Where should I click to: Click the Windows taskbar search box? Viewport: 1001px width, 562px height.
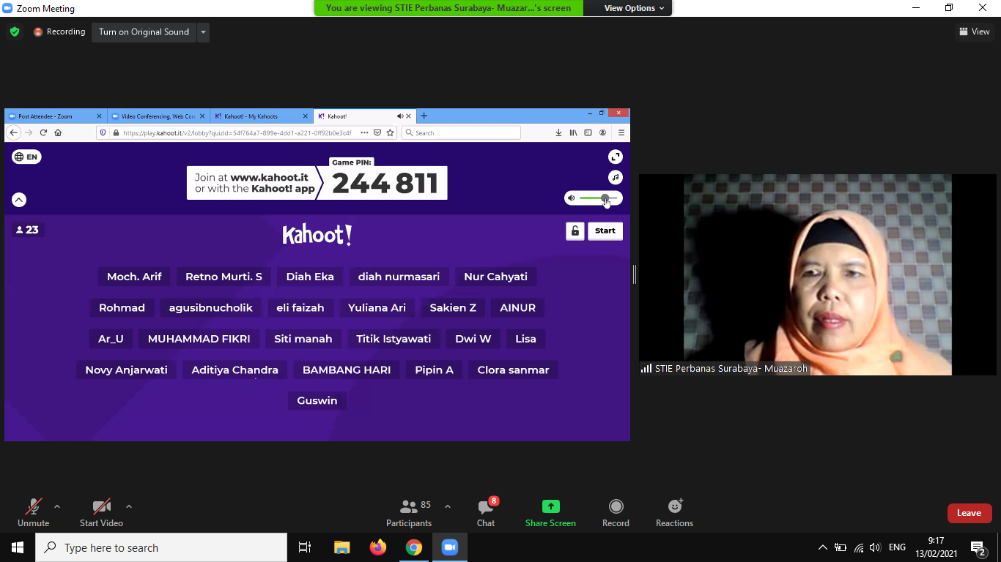click(x=161, y=547)
